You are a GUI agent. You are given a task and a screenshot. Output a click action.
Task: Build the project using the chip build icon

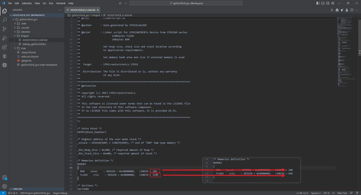tap(337, 10)
